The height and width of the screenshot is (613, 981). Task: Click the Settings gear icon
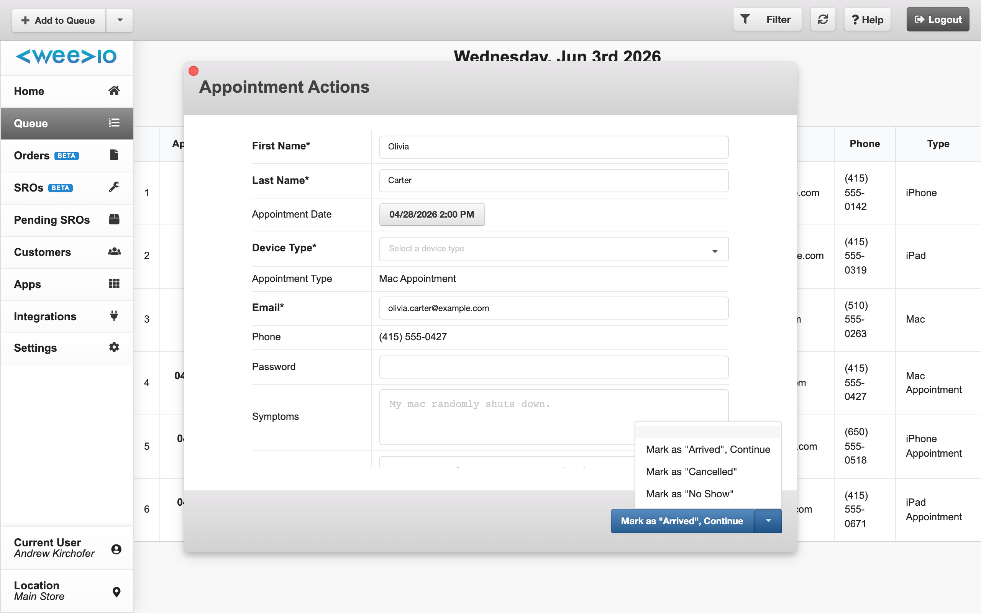114,347
